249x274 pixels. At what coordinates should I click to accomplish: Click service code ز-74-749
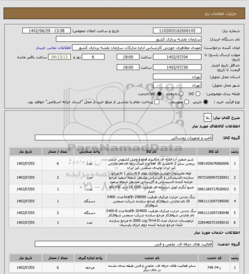tap(214, 267)
